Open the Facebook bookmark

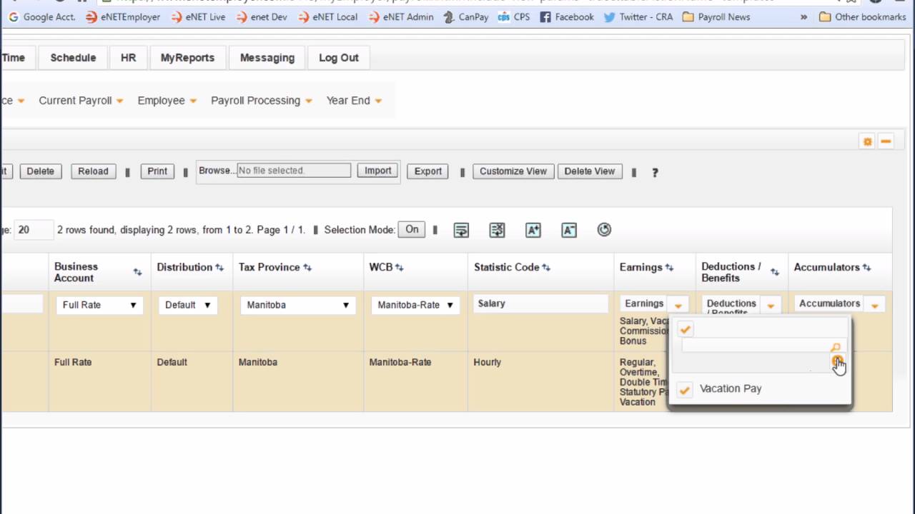567,16
